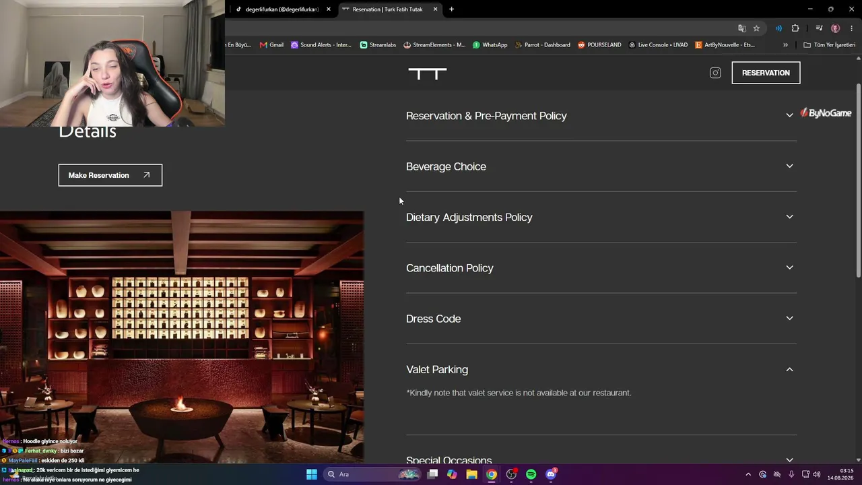
Task: Open the Google Translate page icon
Action: click(741, 28)
